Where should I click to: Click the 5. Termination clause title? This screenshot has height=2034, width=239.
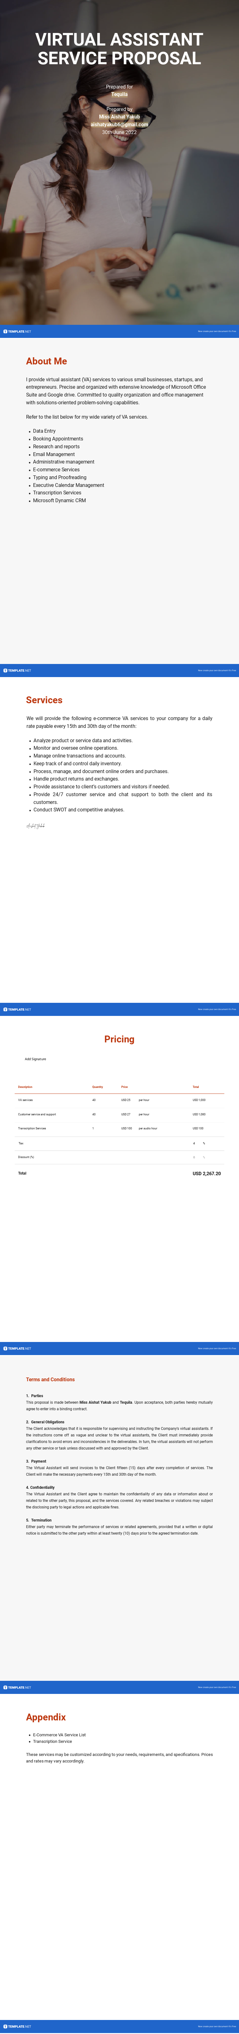pos(39,1520)
